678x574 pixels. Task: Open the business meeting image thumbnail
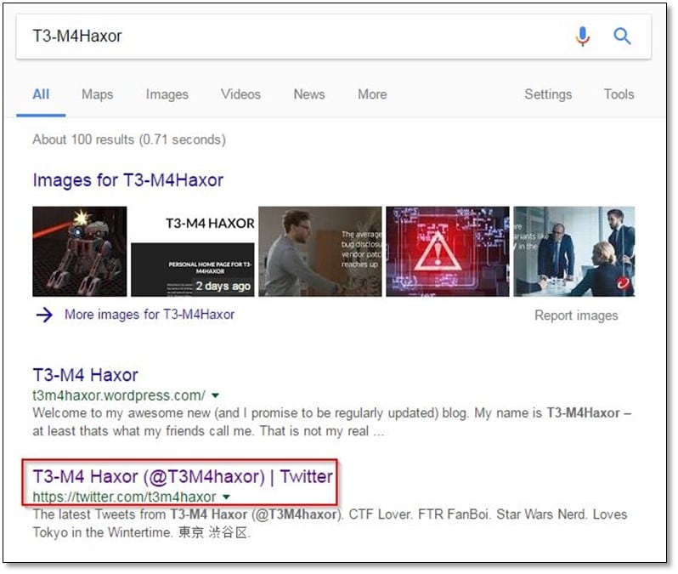tap(573, 252)
